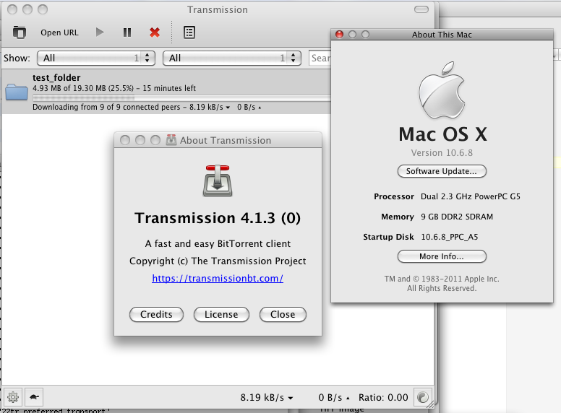Screen dimensions: 561x413
Task: Close the About This Mac window with the red button
Action: 339,35
